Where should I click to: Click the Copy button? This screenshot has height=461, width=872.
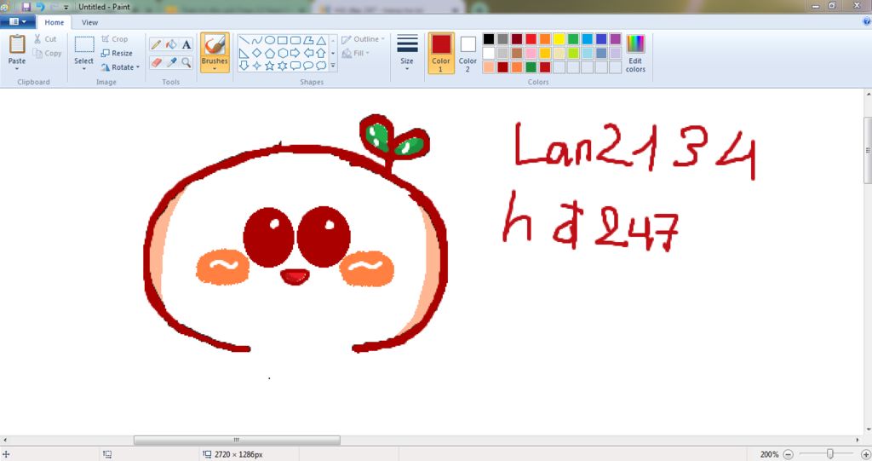pyautogui.click(x=48, y=54)
